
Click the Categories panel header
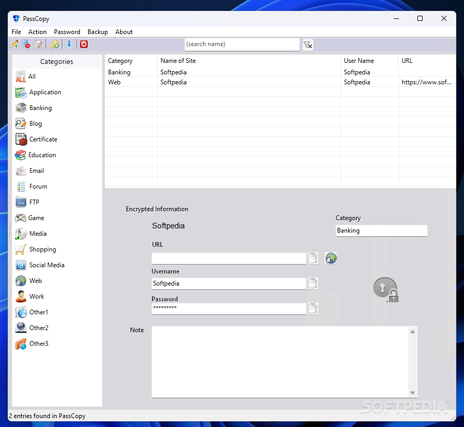point(57,61)
